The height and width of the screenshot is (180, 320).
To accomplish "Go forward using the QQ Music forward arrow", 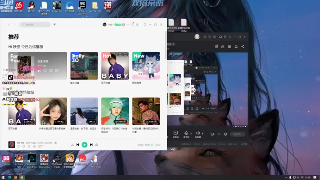I will [x=15, y=24].
